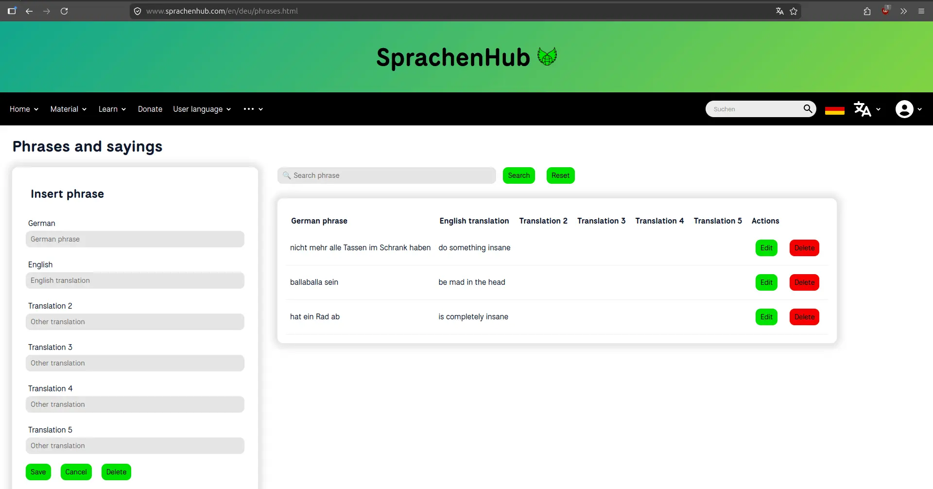The height and width of the screenshot is (489, 933).
Task: Show more toolbar tools via the double chevron
Action: (x=903, y=11)
